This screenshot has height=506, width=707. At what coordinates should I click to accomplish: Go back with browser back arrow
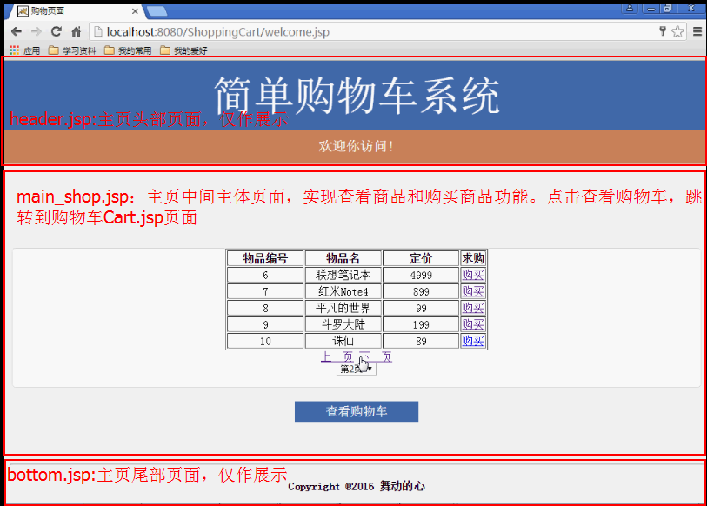(17, 31)
